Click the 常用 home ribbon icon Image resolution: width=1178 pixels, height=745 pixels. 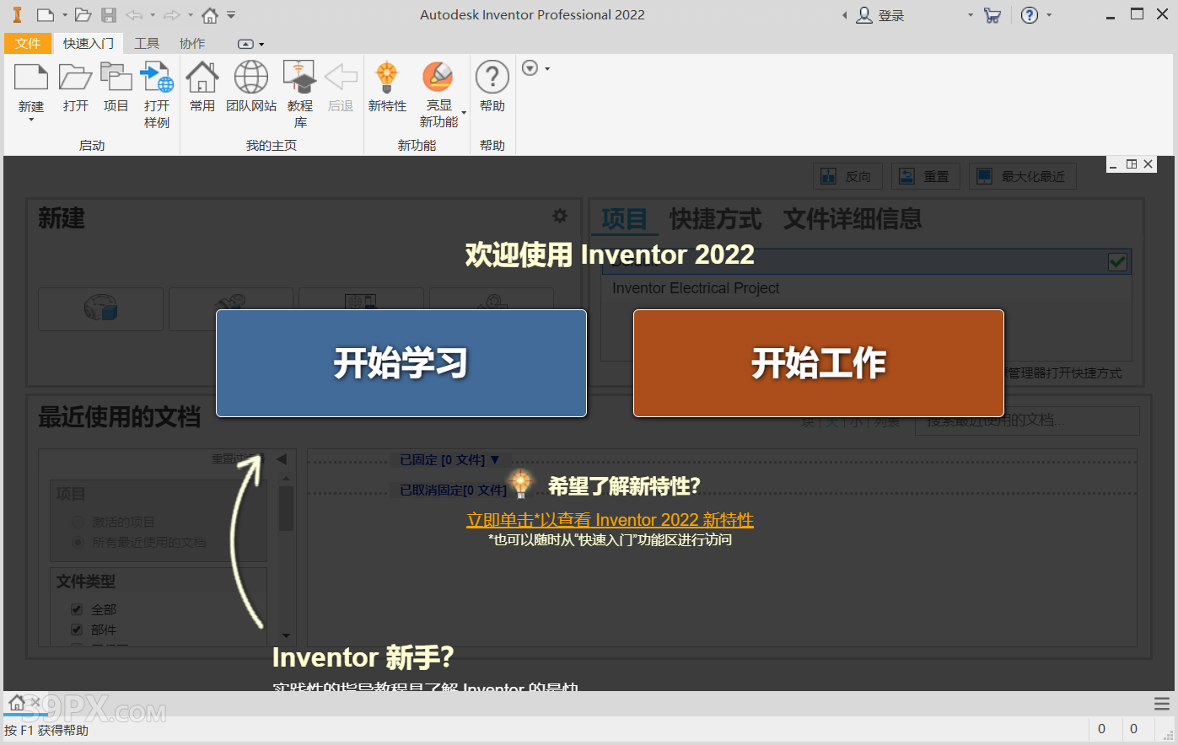pos(202,77)
